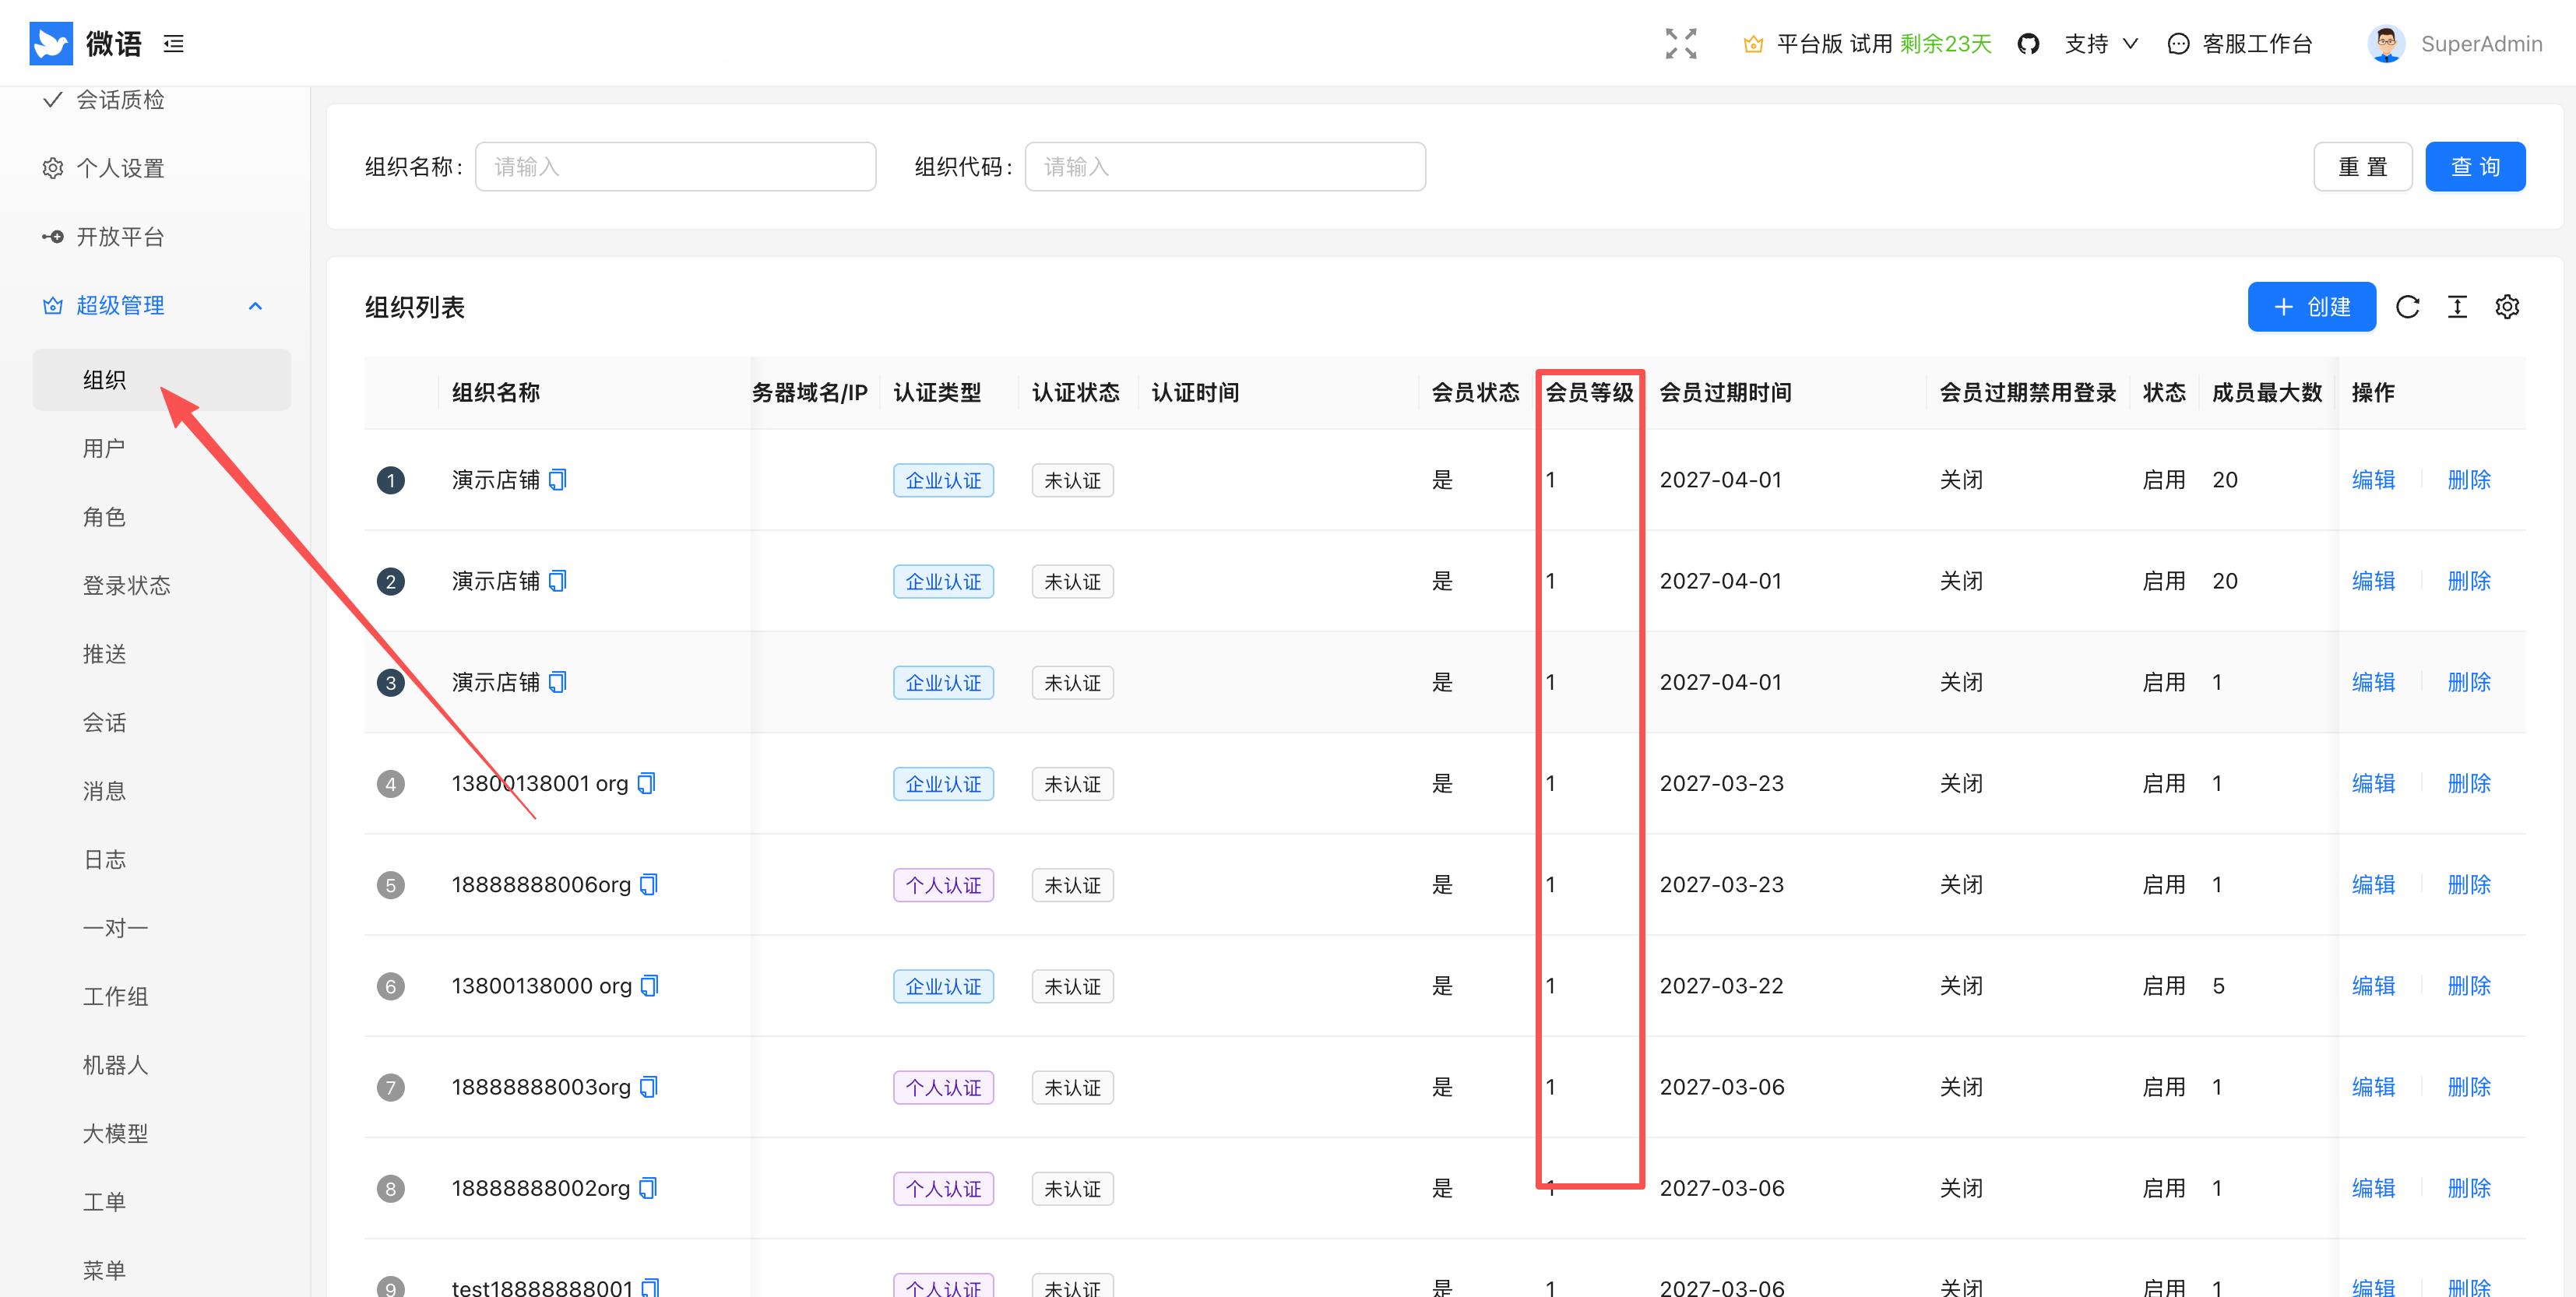
Task: Edit the 13800138001 org row
Action: click(2373, 783)
